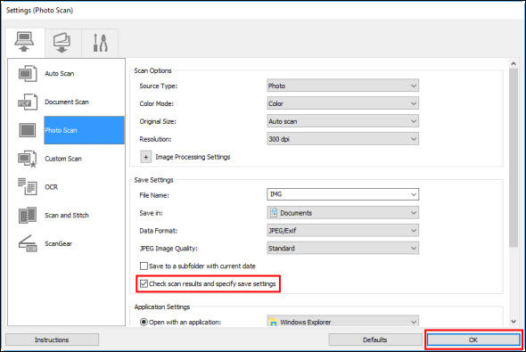Click the vertical scrollbar thumb

pos(514,158)
